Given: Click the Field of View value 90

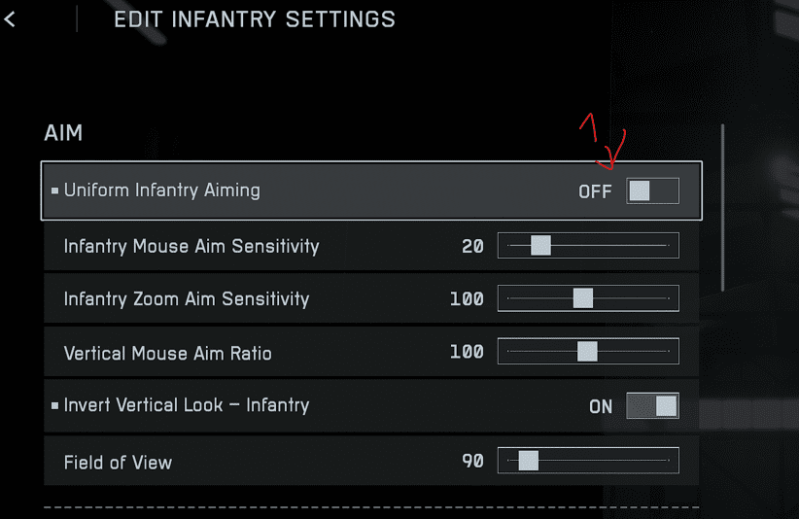Looking at the screenshot, I should [472, 462].
